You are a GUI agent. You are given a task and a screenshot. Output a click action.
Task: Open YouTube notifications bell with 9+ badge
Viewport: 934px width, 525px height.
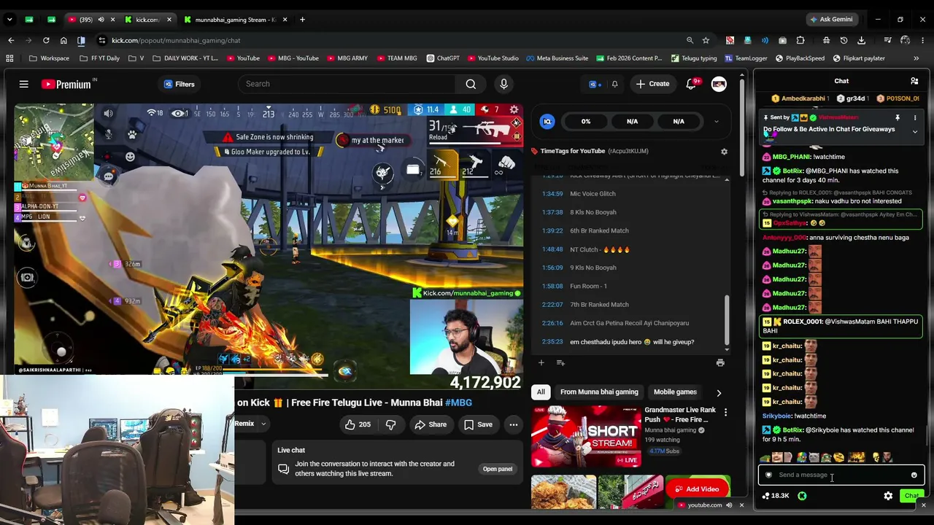[x=691, y=84]
